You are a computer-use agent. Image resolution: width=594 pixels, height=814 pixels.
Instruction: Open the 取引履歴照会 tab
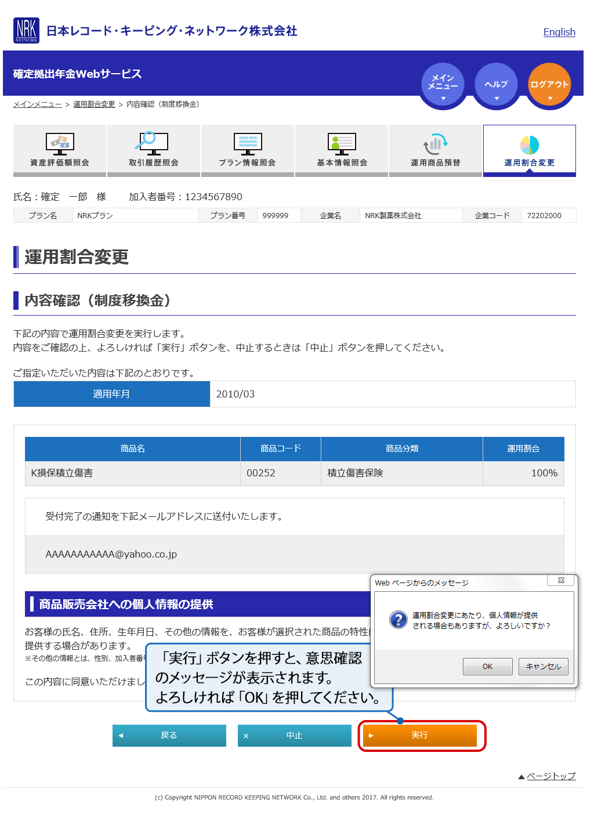(x=154, y=150)
